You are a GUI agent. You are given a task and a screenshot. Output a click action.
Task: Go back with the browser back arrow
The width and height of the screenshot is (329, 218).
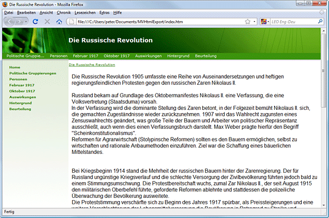pos(9,21)
